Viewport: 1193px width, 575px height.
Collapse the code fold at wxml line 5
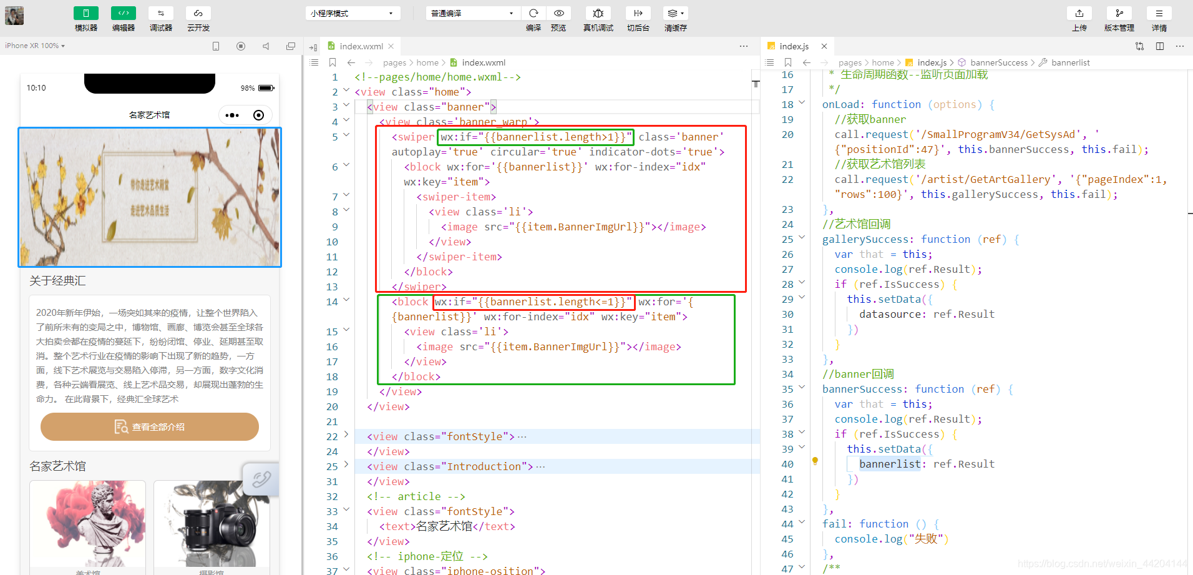tap(346, 135)
